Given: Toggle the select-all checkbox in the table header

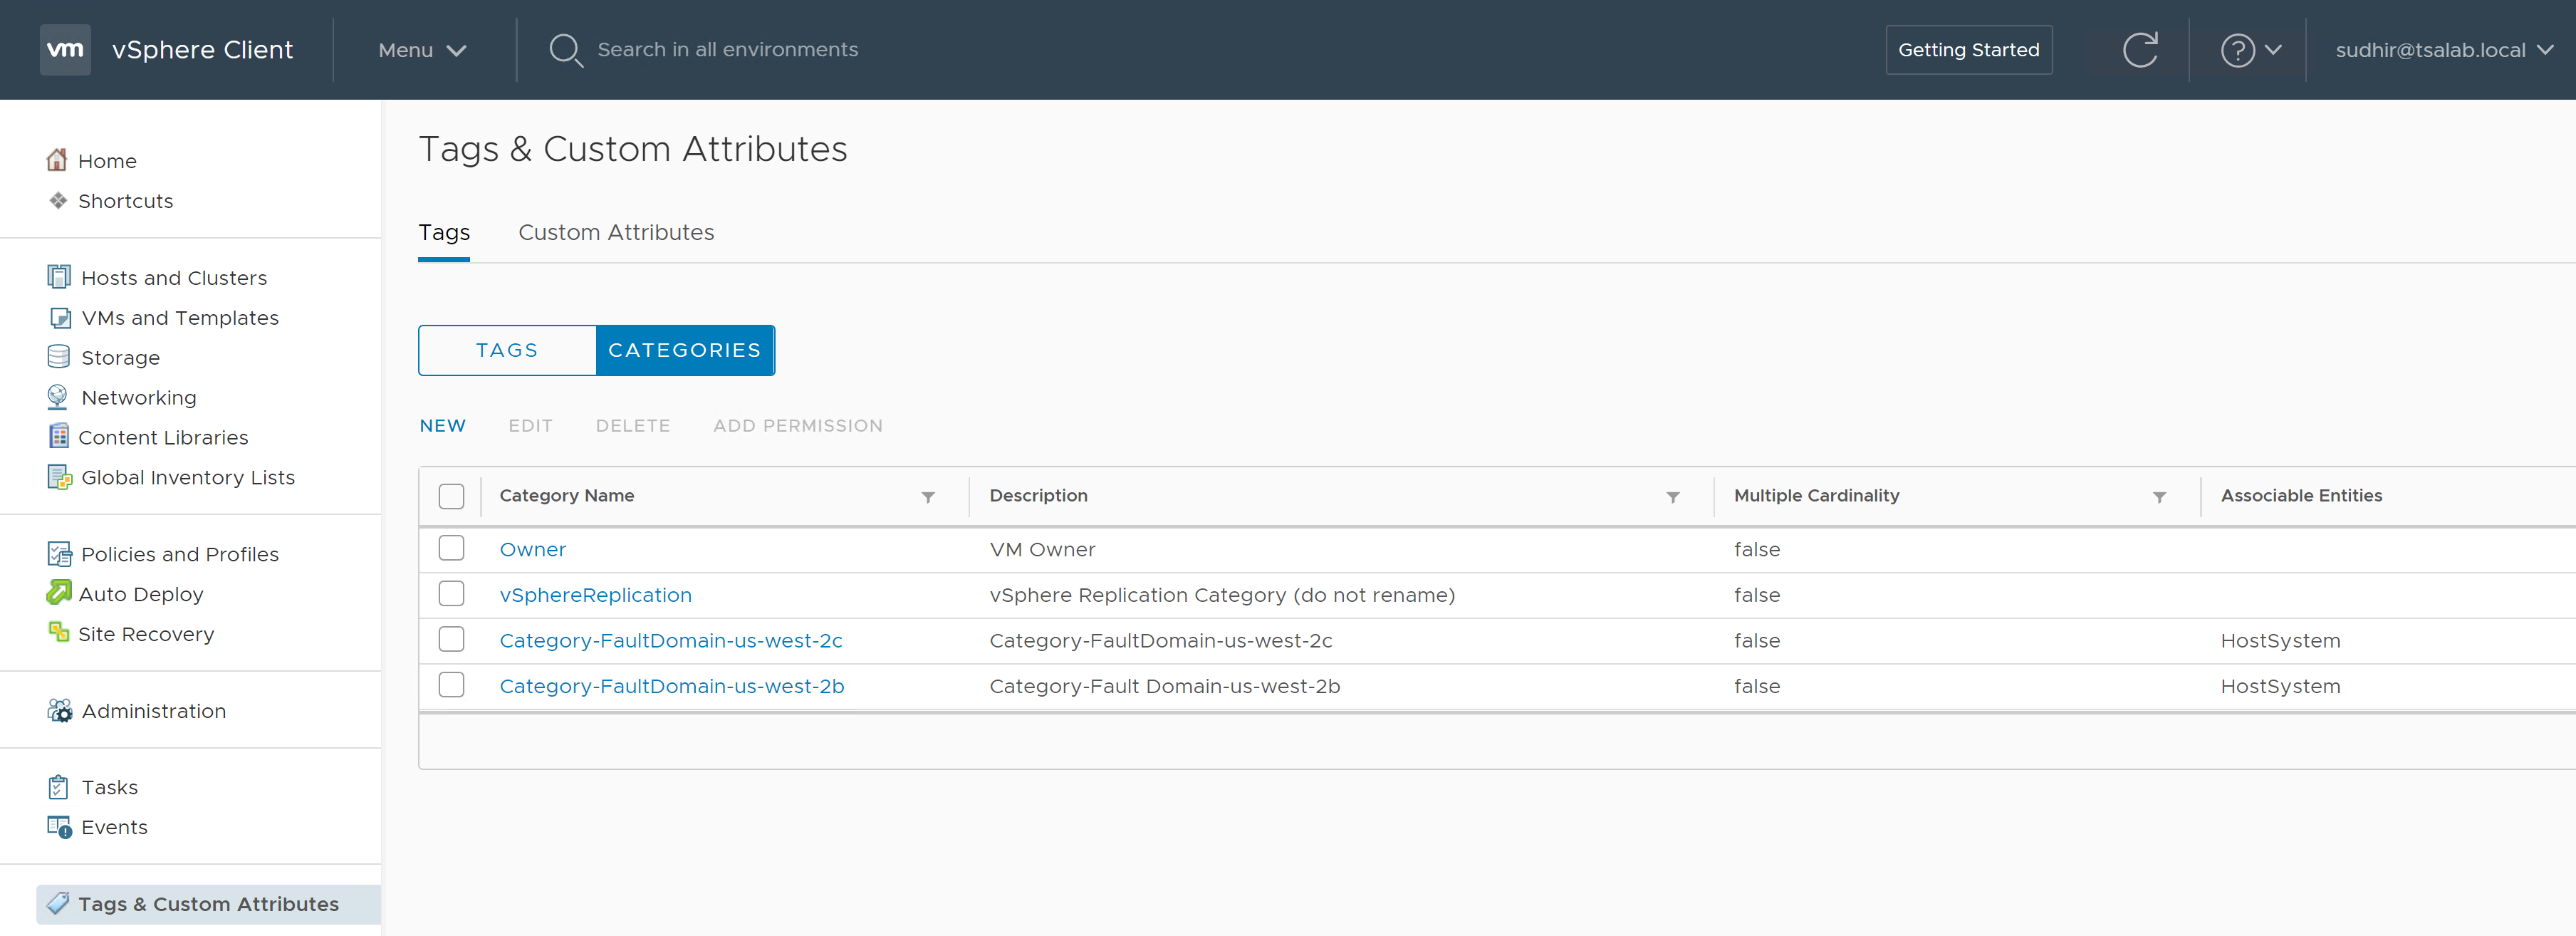Looking at the screenshot, I should 451,496.
